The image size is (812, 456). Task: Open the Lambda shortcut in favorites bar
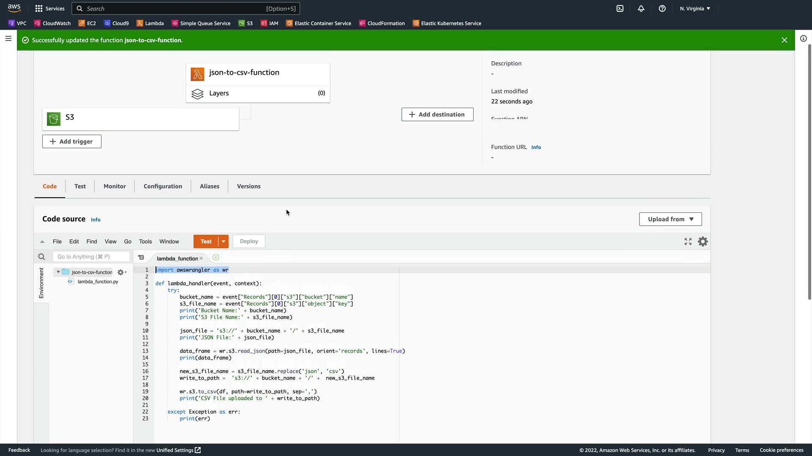[150, 23]
